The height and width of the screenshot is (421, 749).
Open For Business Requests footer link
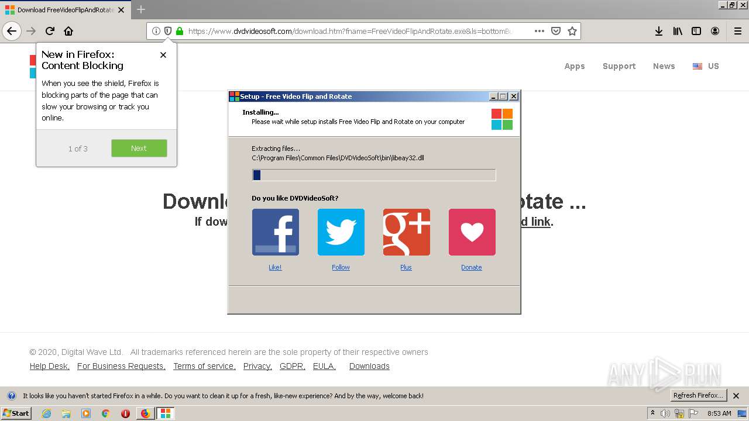coord(121,366)
